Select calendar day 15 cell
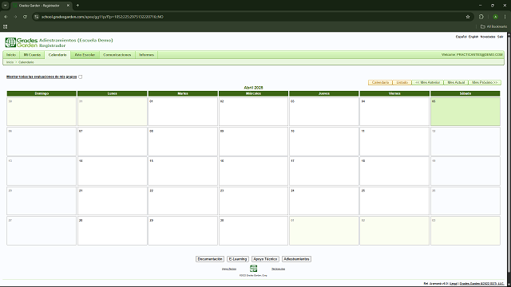The image size is (511, 287). (x=183, y=171)
